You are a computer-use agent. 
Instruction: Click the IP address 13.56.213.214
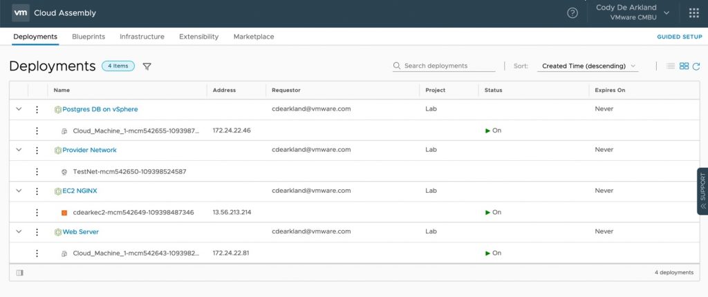tap(232, 212)
